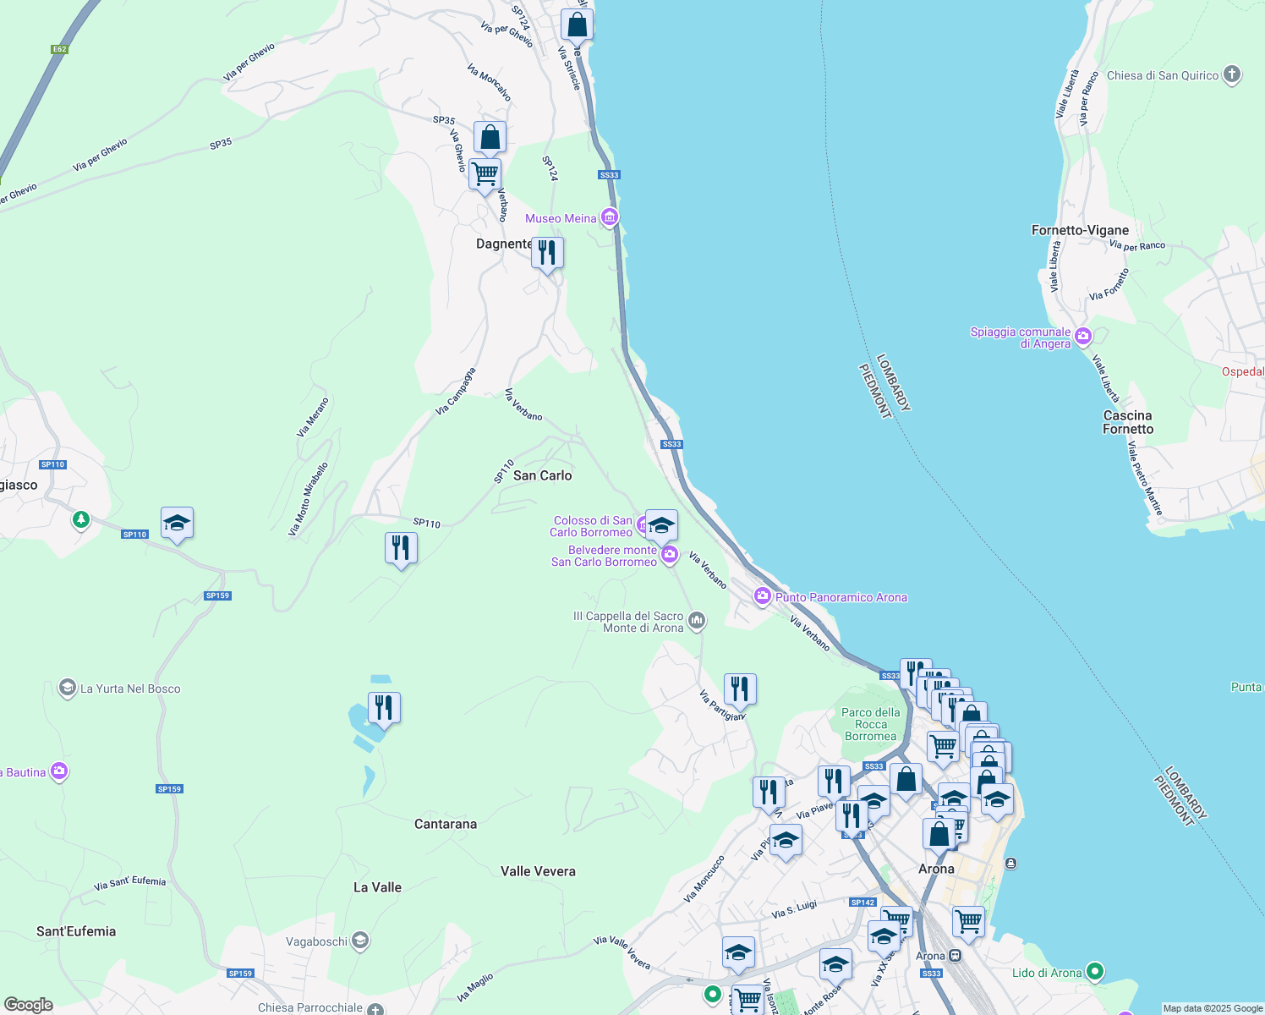
Task: Click the Cantarana locality label
Action: (446, 824)
